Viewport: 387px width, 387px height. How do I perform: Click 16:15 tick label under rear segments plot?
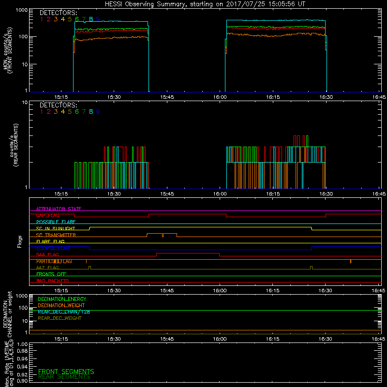(x=273, y=194)
